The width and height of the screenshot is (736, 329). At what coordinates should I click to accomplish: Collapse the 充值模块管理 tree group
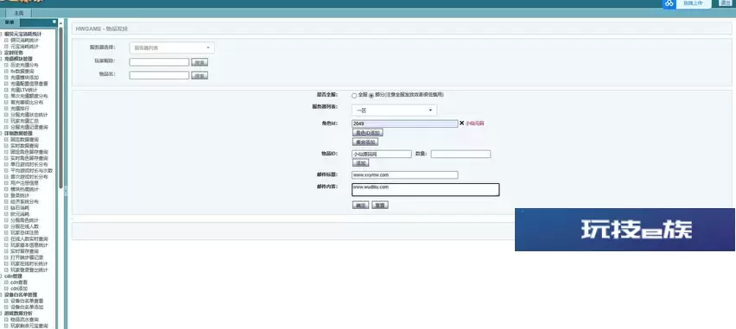click(2, 59)
